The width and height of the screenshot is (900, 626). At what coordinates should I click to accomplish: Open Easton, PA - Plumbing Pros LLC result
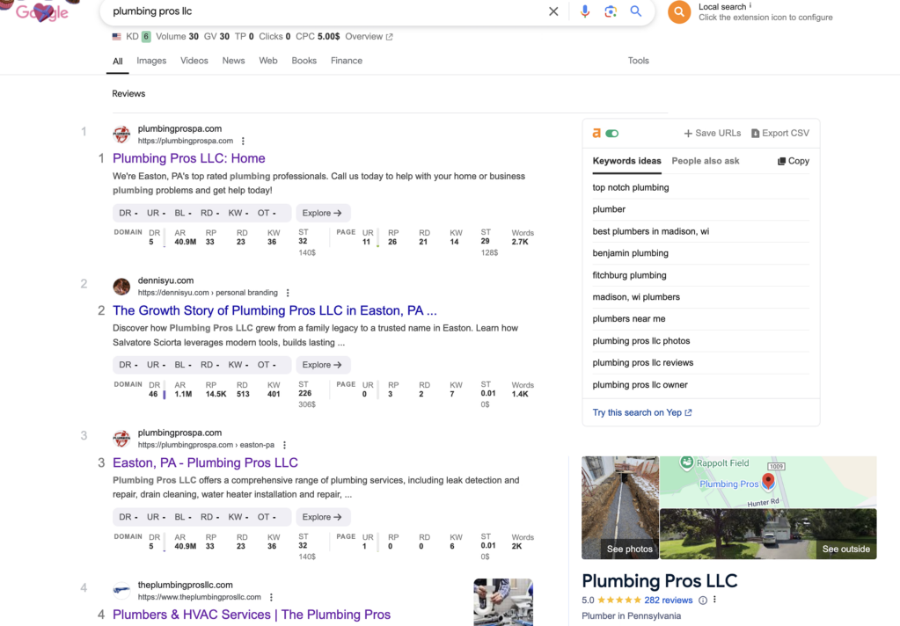tap(206, 462)
